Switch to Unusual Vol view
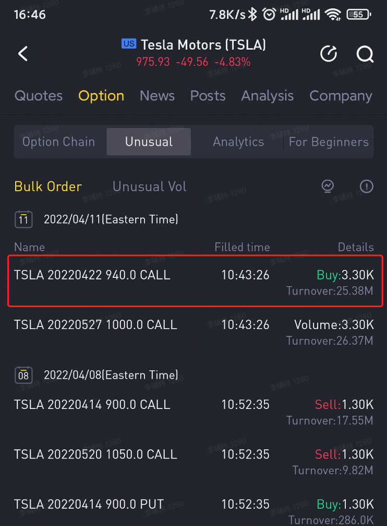This screenshot has height=526, width=387. 149,186
